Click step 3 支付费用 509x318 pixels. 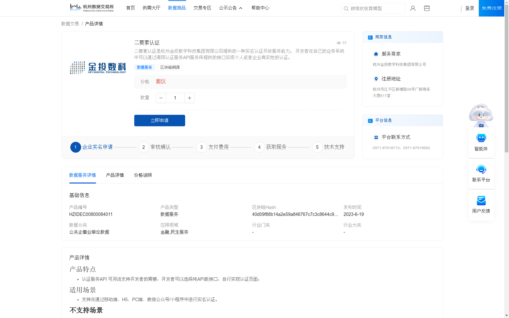pyautogui.click(x=213, y=147)
